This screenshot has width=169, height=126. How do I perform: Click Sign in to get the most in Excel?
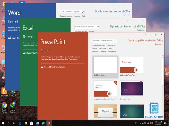(127, 27)
